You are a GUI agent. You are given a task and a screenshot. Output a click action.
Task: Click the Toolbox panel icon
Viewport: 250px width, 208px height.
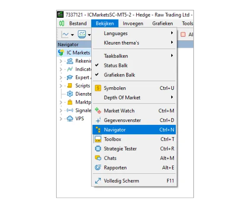98,139
